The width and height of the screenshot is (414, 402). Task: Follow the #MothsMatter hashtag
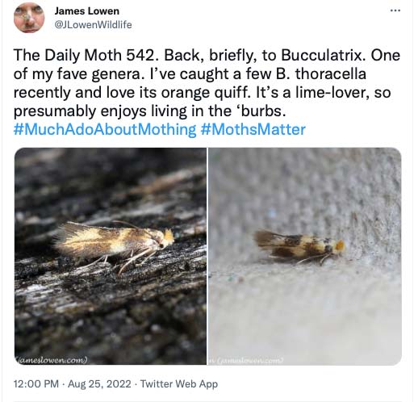[253, 129]
